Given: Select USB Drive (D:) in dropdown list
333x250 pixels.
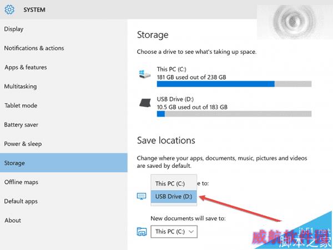Looking at the screenshot, I should click(x=174, y=197).
